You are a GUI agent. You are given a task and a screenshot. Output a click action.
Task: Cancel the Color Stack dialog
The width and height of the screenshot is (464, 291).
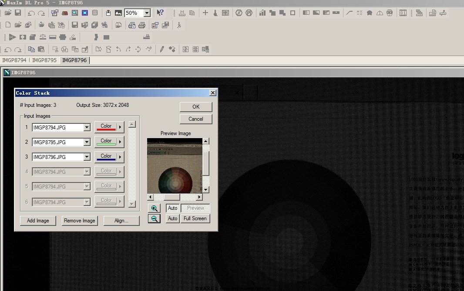tap(196, 119)
